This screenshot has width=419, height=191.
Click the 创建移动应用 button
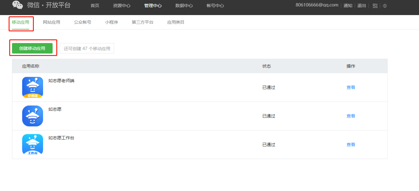click(32, 48)
